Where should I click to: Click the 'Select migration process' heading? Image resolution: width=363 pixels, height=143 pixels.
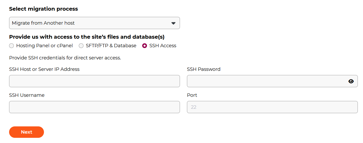[x=43, y=9]
